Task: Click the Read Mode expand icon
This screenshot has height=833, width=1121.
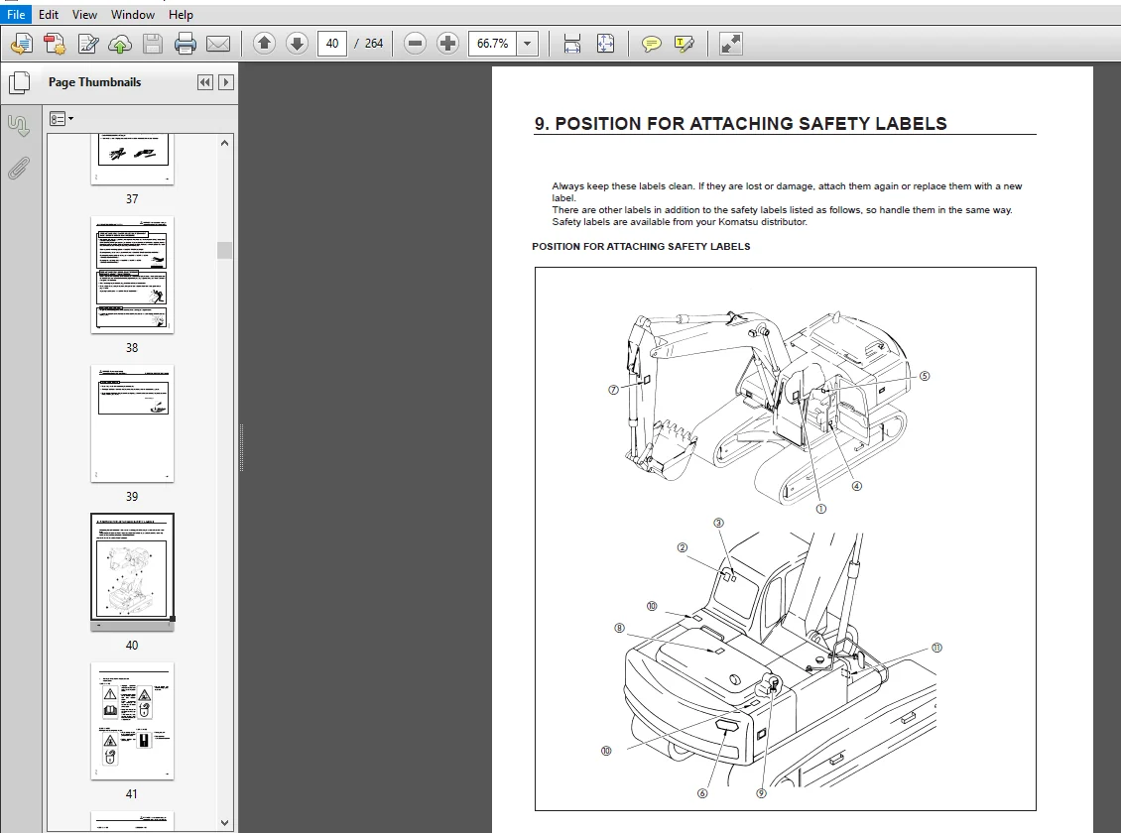Action: click(x=731, y=44)
